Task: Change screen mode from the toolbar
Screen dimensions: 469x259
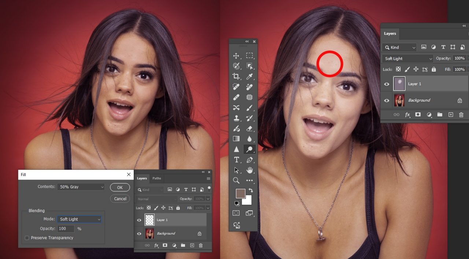Action: tap(250, 213)
